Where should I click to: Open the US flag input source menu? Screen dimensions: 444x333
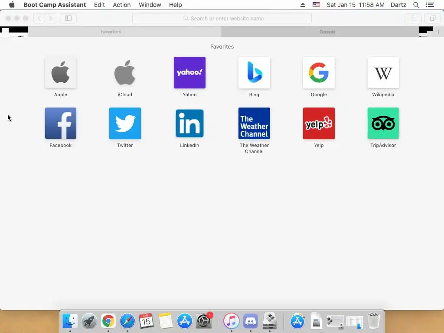[316, 5]
